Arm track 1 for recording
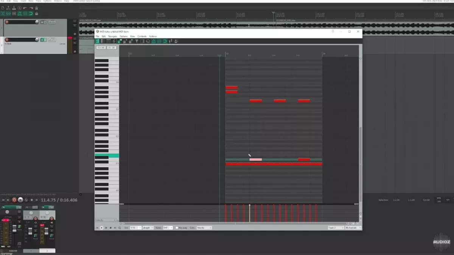The width and height of the screenshot is (454, 255). pyautogui.click(x=6, y=22)
